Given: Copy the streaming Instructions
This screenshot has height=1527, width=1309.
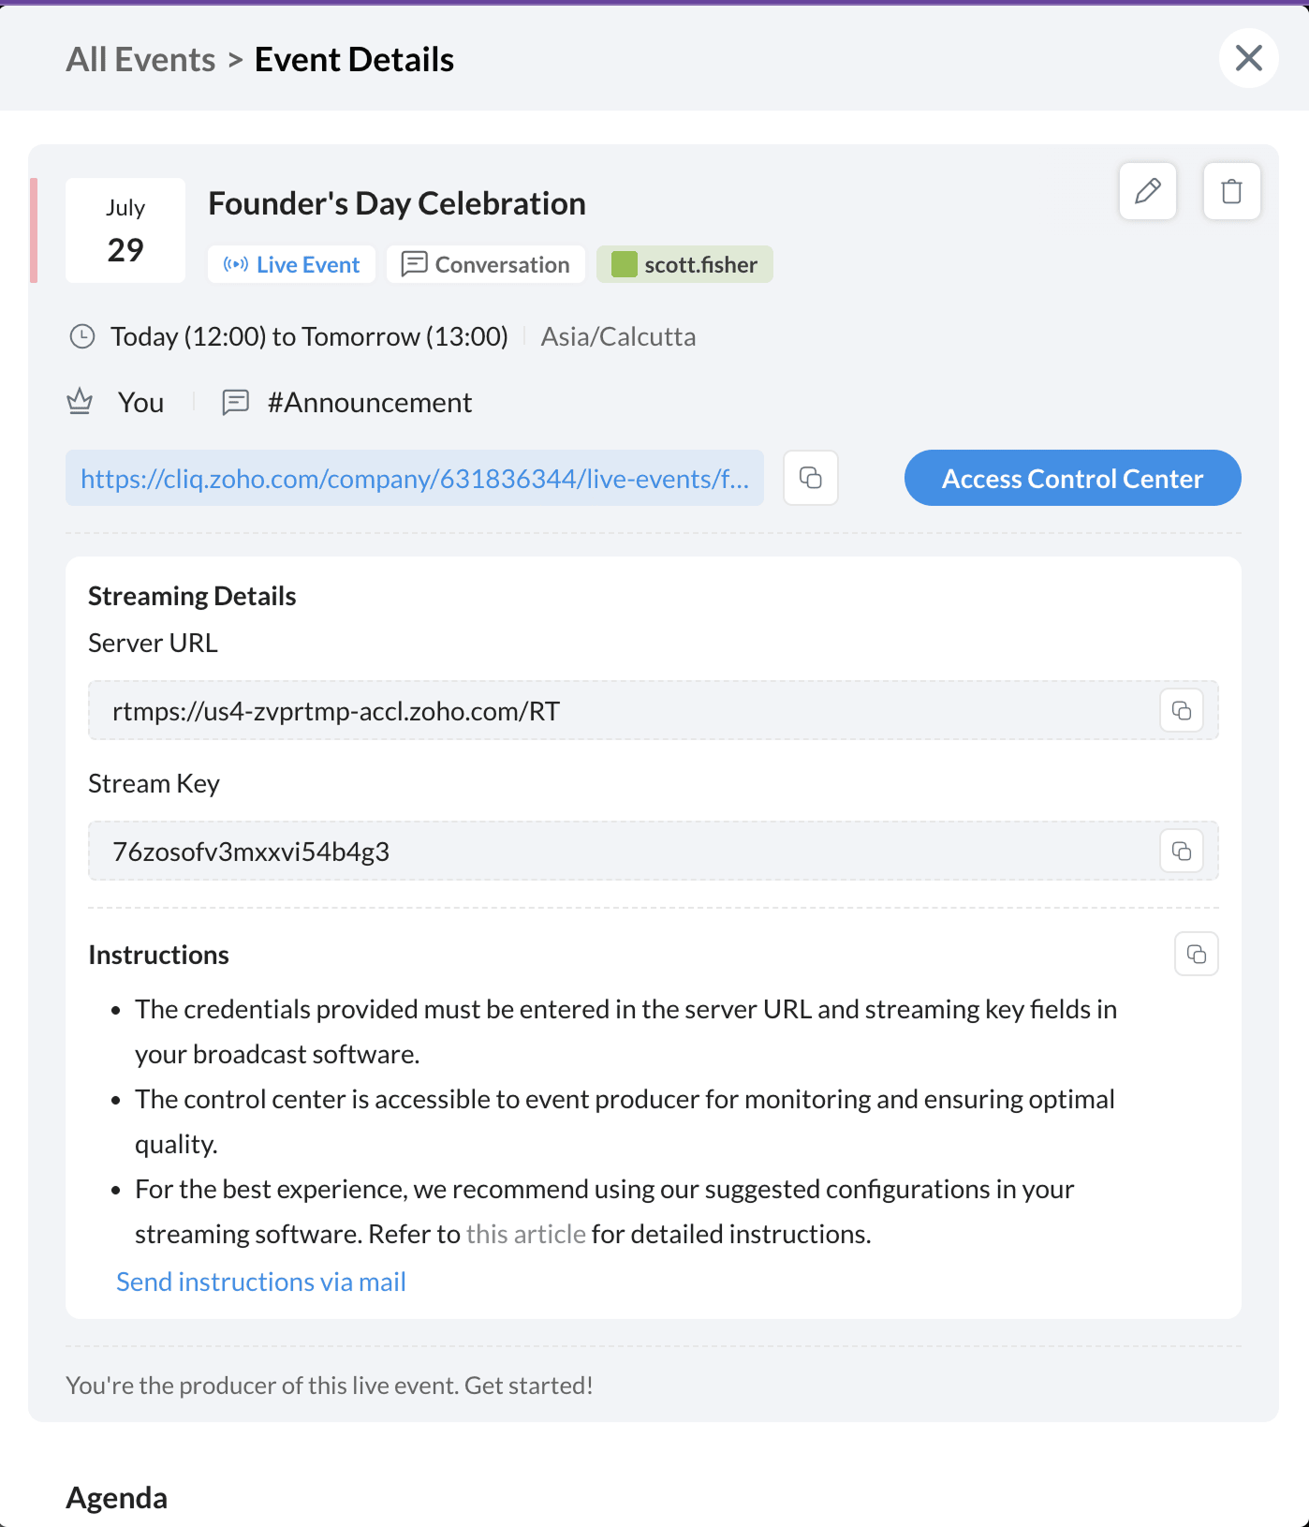Looking at the screenshot, I should pos(1196,954).
